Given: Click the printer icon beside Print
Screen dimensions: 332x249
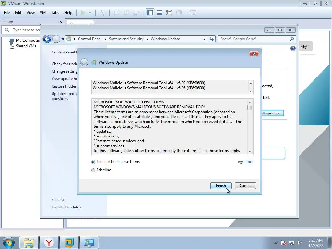Looking at the screenshot, I should pyautogui.click(x=241, y=162).
